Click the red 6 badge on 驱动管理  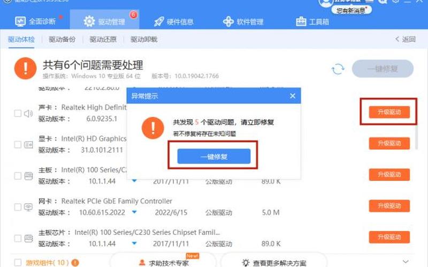133,14
